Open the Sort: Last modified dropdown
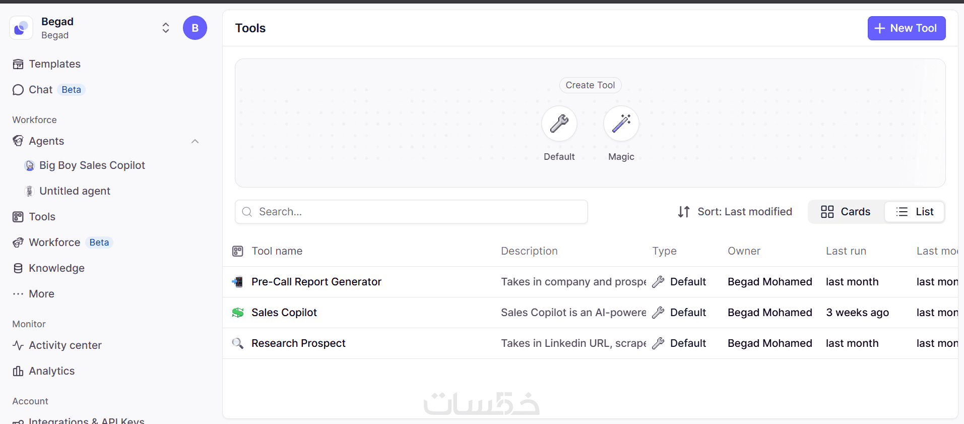Viewport: 964px width, 424px height. (735, 212)
